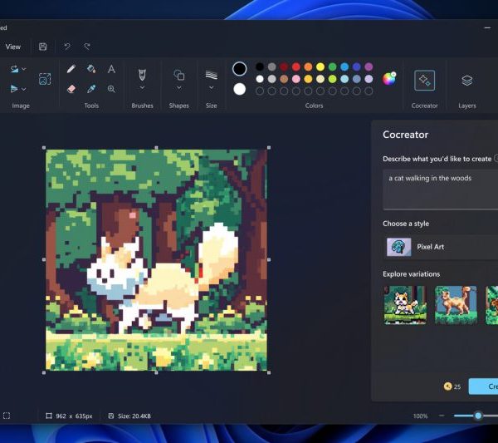Click the file size disk icon in status bar
498x443 pixels.
click(x=111, y=416)
